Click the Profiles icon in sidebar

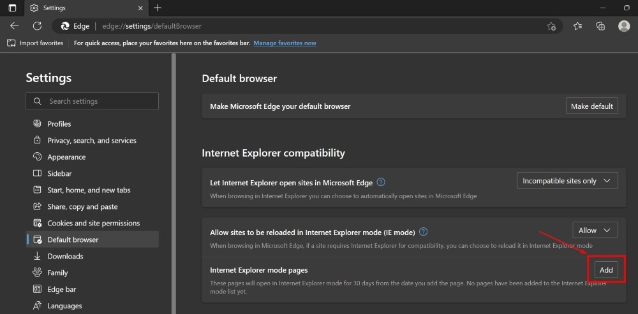[38, 124]
